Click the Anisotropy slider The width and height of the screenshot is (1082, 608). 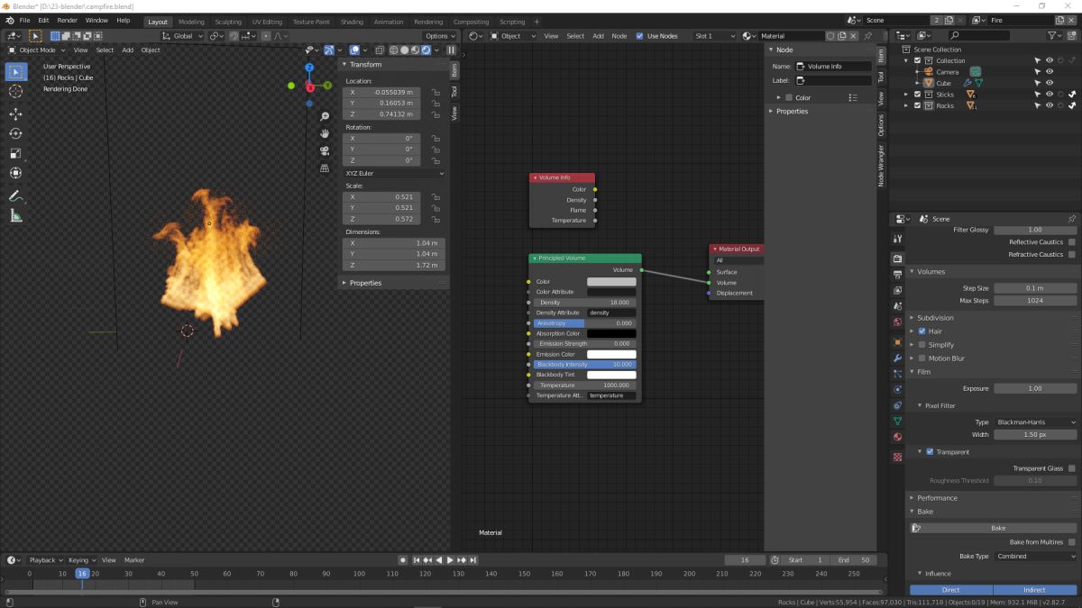[x=584, y=322]
